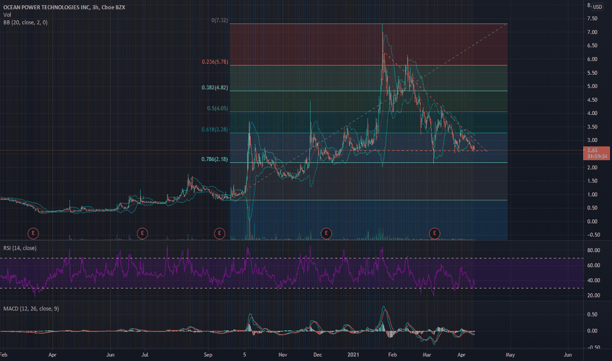
Task: Select the BB (20, close, 2, 0) indicator label
Action: [26, 22]
